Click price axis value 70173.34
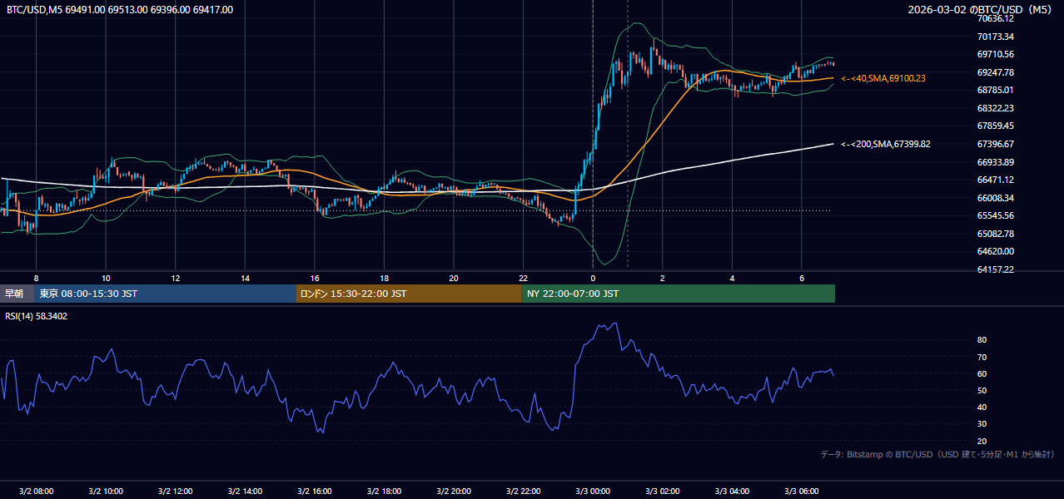This screenshot has width=1064, height=499. [x=996, y=37]
